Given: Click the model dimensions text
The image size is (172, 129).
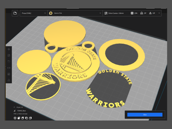Looking at the screenshot, I should pos(20,114).
